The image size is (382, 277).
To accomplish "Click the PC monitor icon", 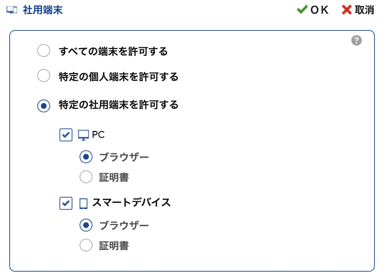I will (83, 135).
